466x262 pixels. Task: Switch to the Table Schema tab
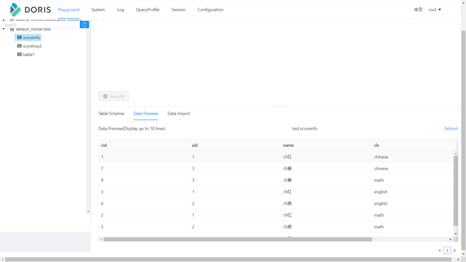(111, 113)
